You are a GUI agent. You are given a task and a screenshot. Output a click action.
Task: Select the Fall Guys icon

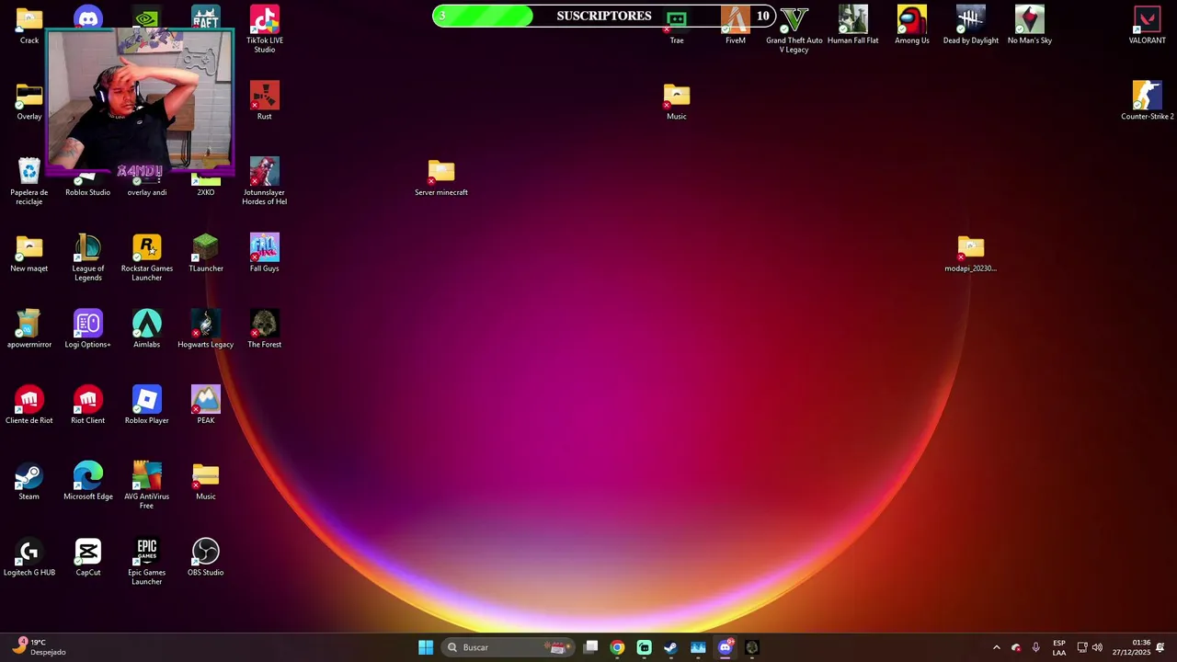click(x=265, y=253)
